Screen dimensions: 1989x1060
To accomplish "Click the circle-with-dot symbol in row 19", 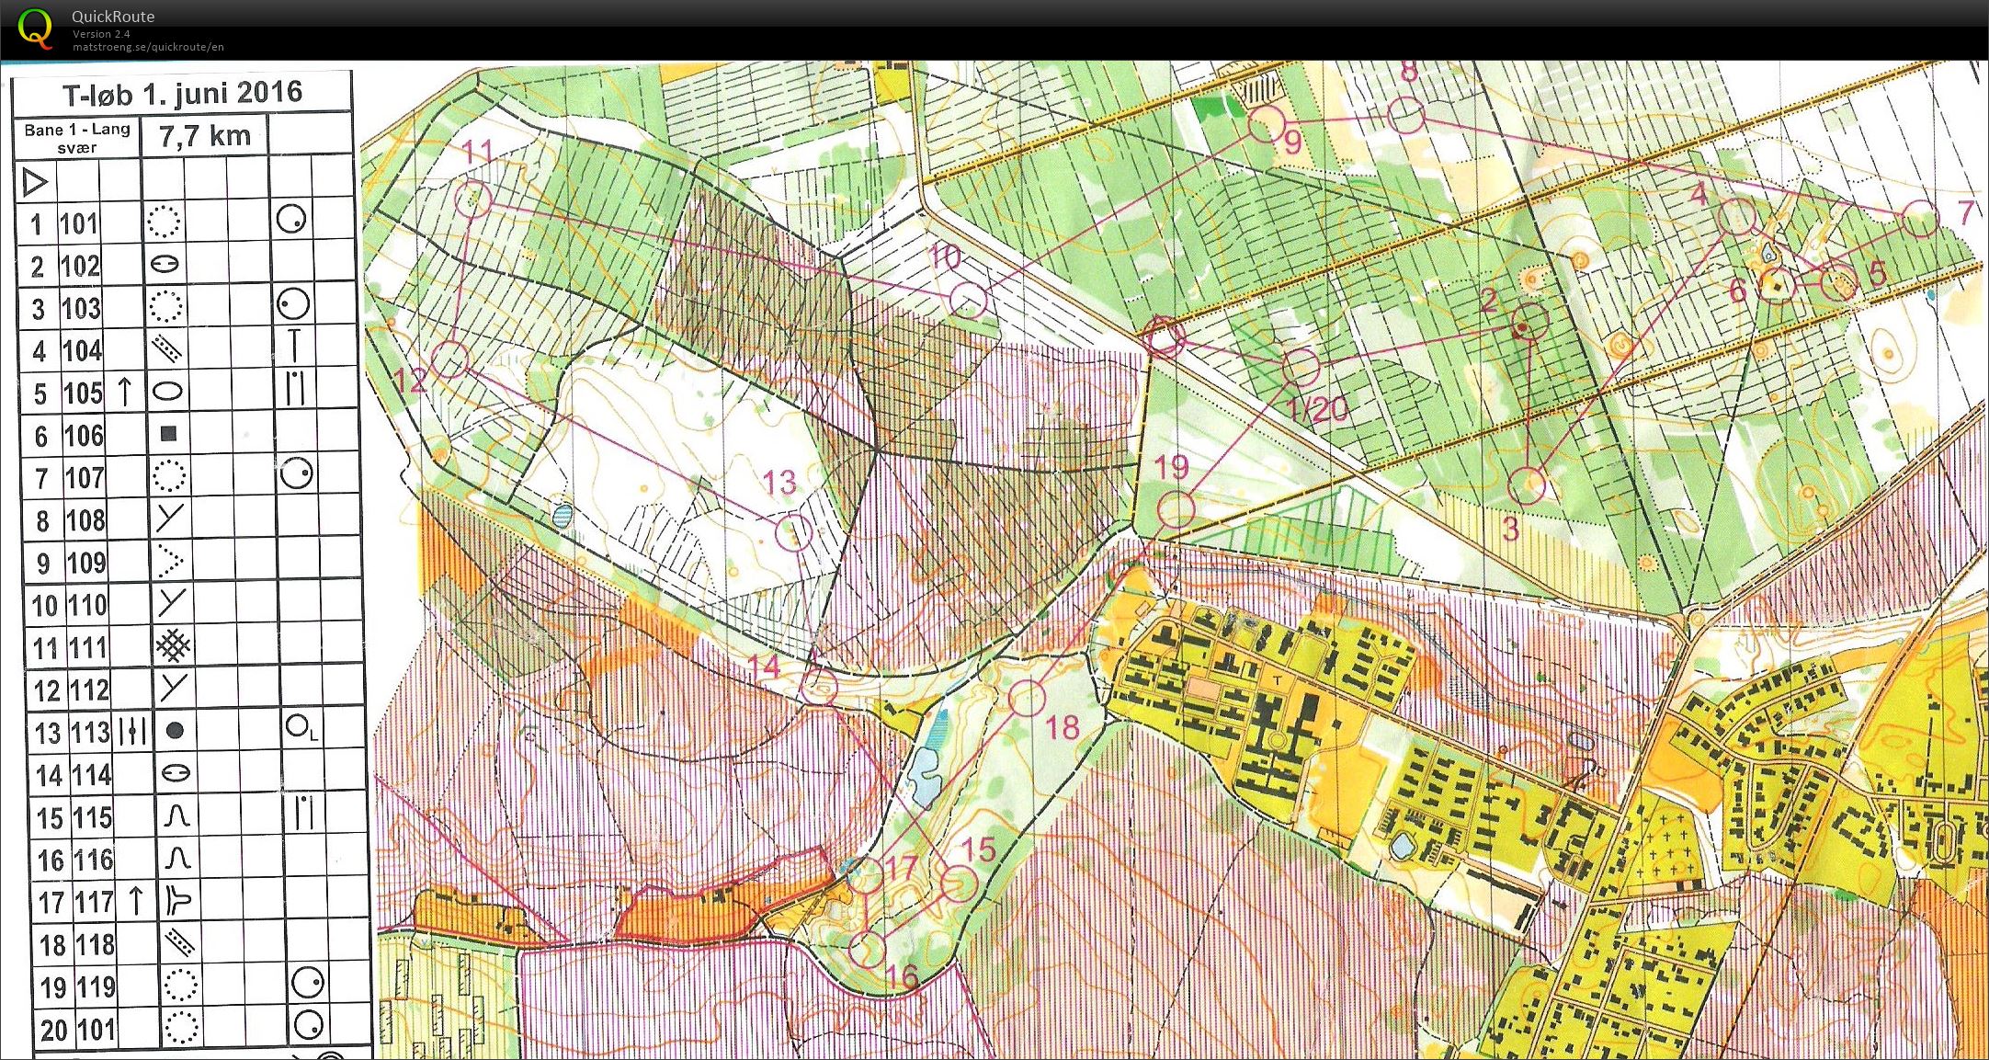I will click(x=308, y=983).
